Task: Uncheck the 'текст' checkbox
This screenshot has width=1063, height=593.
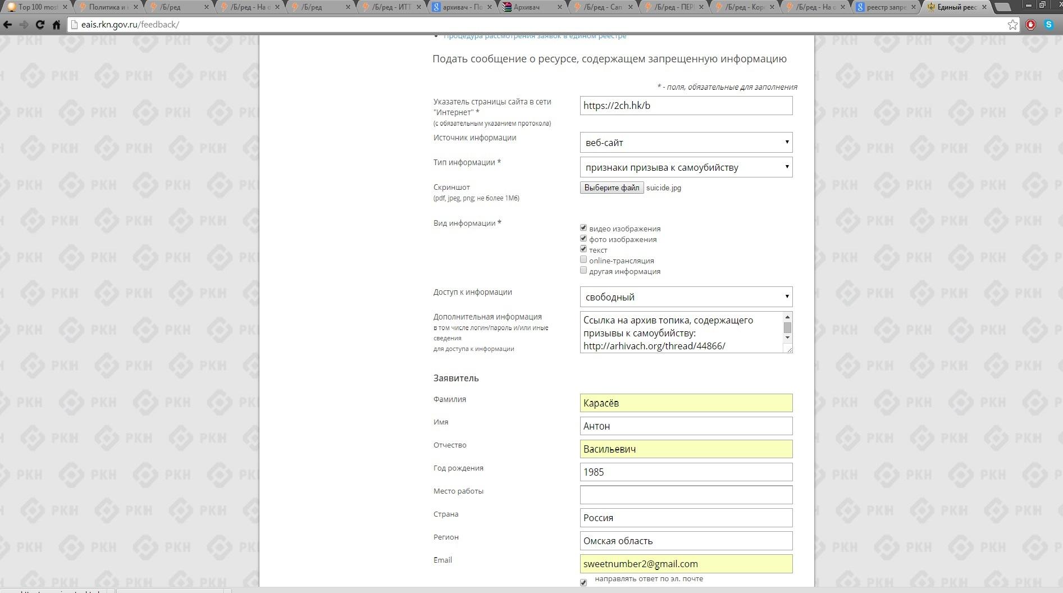Action: click(x=583, y=249)
